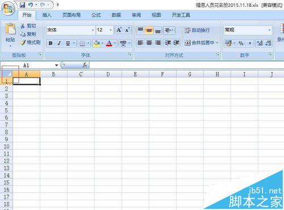Open the Office button menu
284x210 pixels.
[x=8, y=9]
